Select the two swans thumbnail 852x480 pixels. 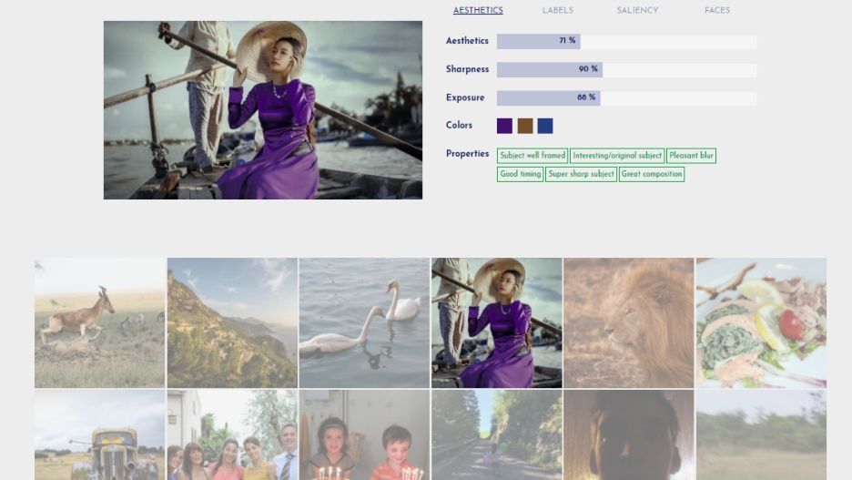click(364, 323)
